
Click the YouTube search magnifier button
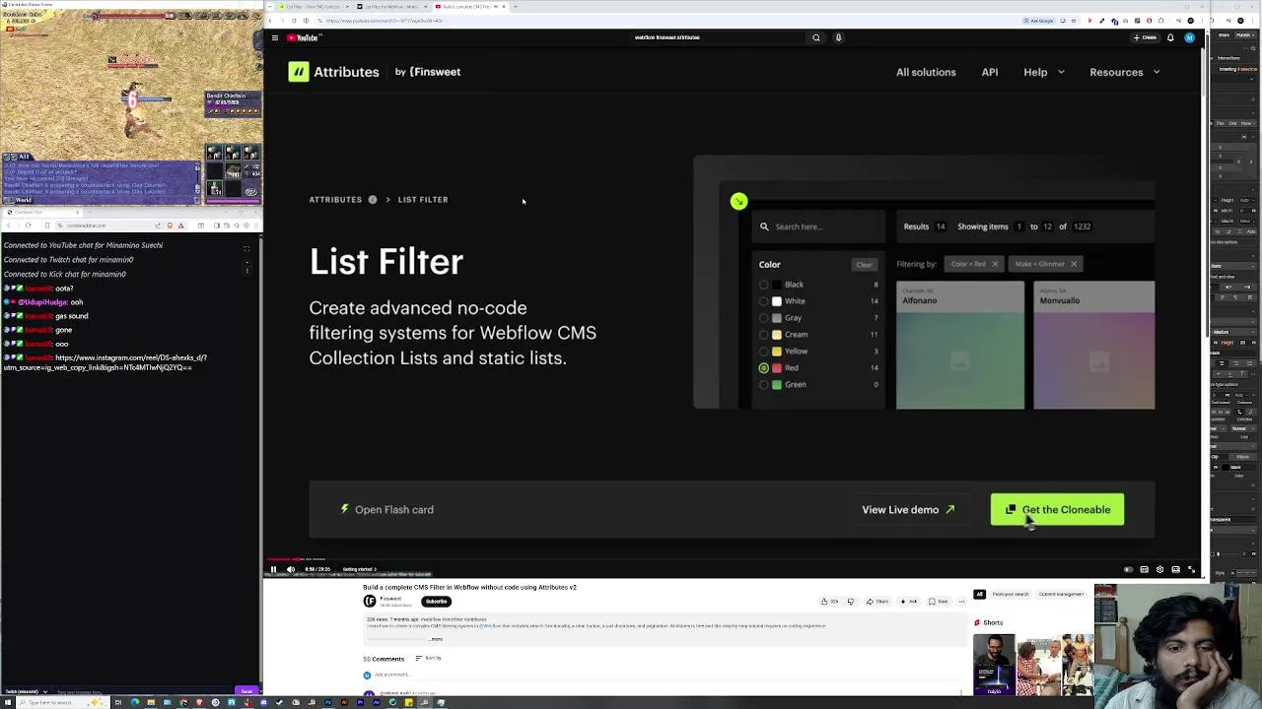[815, 37]
